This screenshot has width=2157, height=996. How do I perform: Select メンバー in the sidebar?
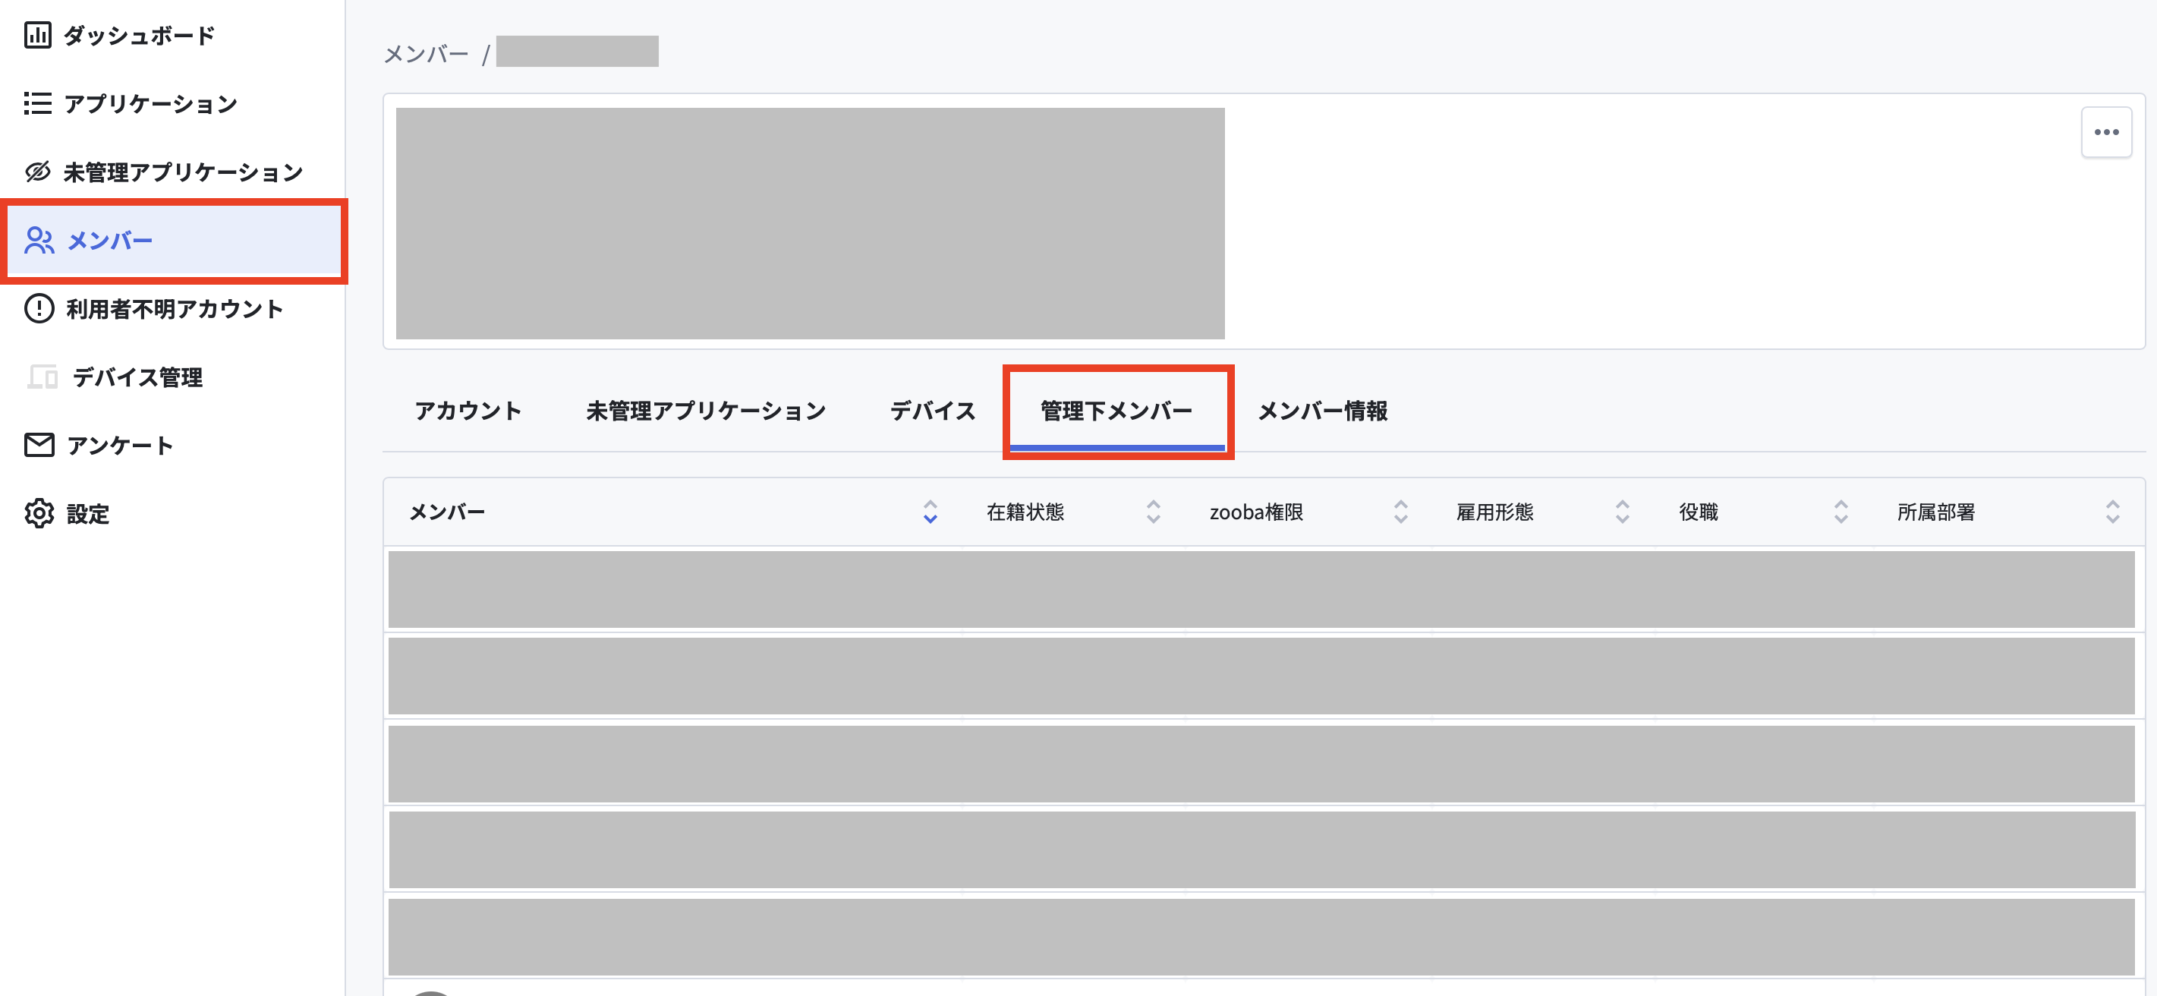173,241
